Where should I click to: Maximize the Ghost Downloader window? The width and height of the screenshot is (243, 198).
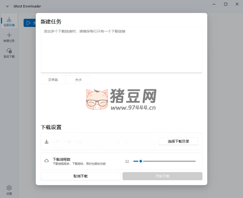pyautogui.click(x=225, y=4)
